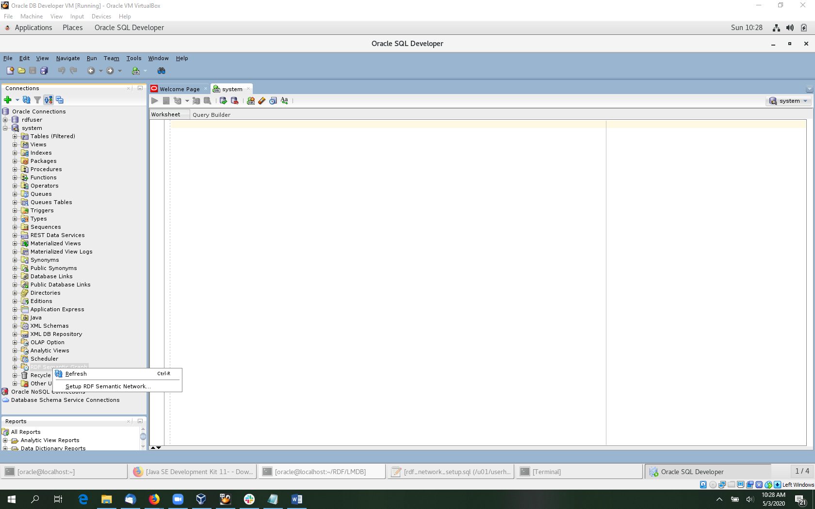Toggle minimize on the Connections panel
Viewport: 815px width, 509px height.
(140, 88)
